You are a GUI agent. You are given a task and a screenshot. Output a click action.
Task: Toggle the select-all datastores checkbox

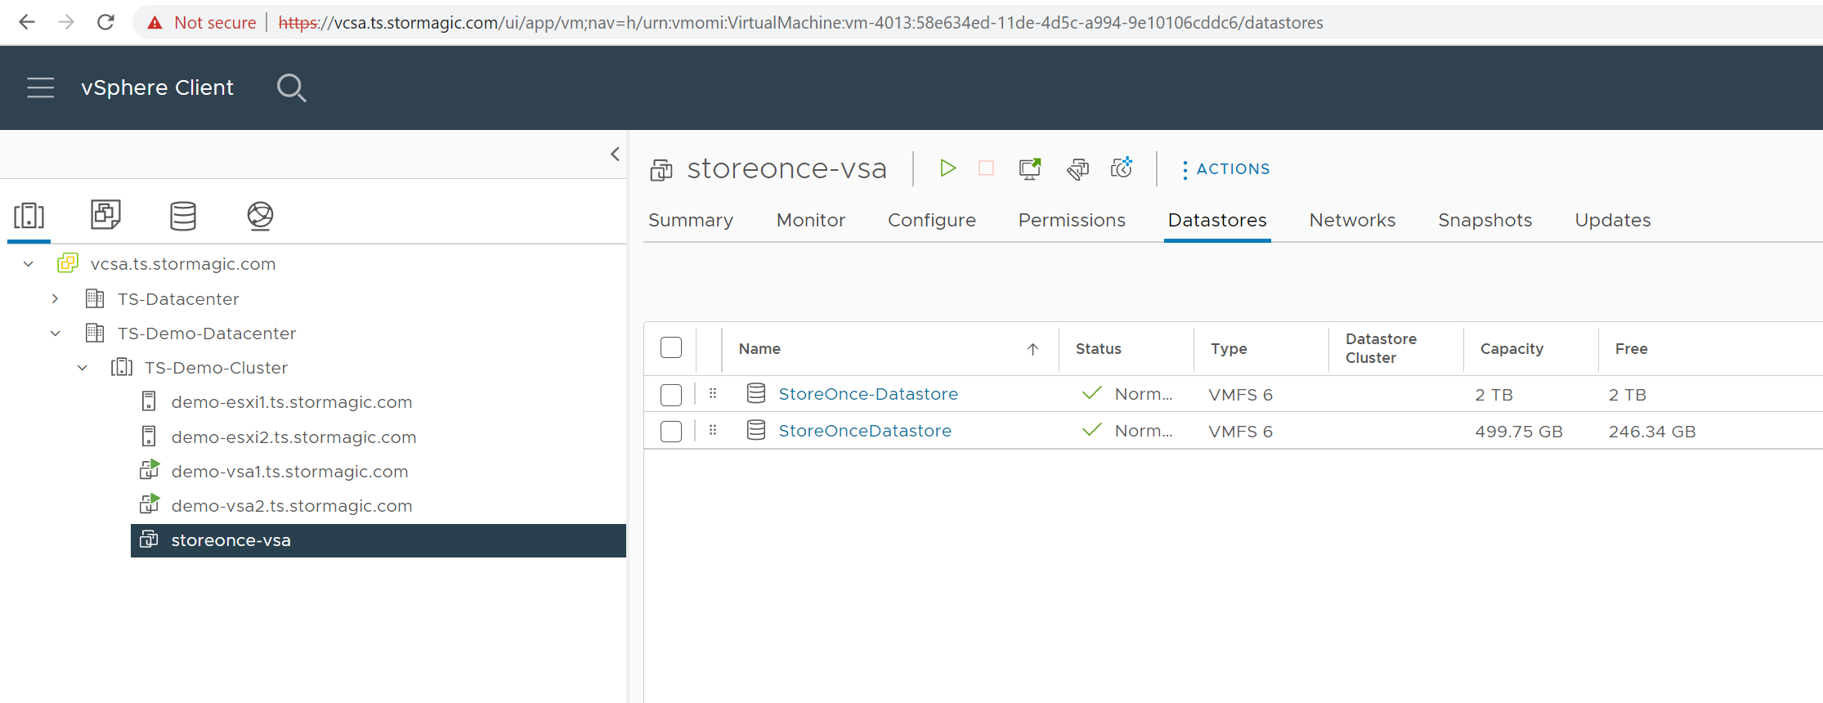[x=671, y=347]
